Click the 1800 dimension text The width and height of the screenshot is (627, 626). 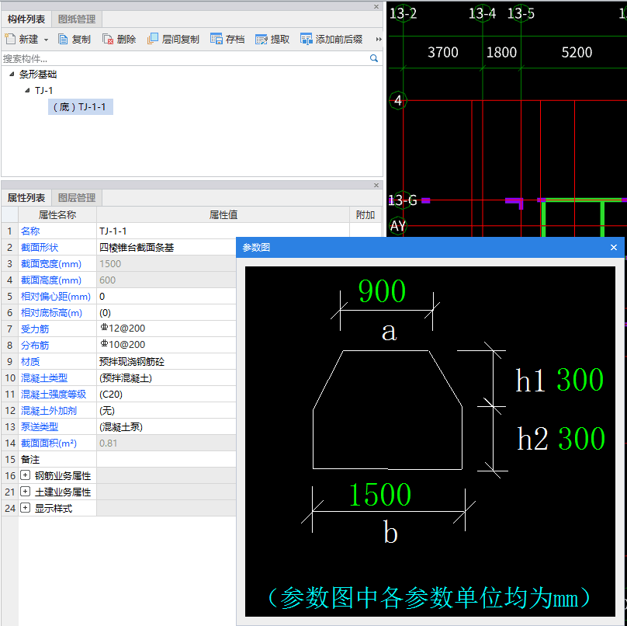[x=501, y=53]
